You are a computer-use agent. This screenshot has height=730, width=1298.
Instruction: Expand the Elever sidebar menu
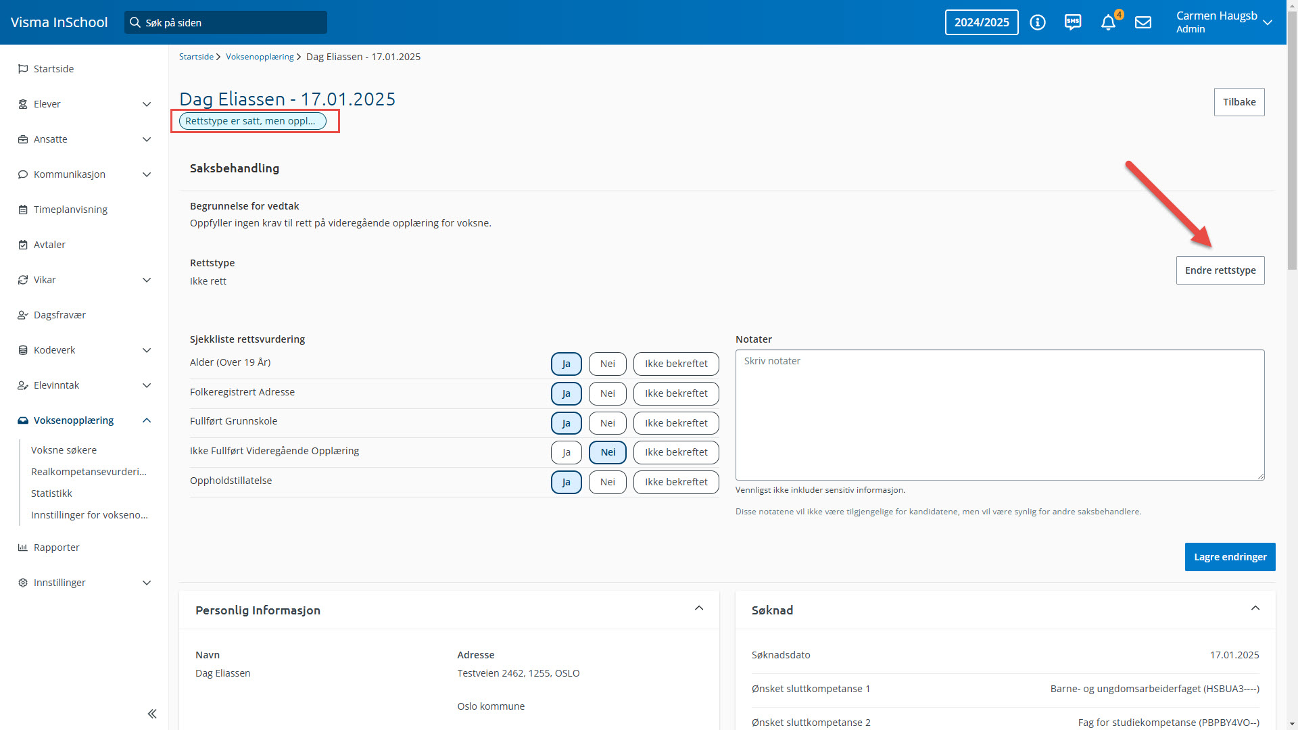coord(147,104)
